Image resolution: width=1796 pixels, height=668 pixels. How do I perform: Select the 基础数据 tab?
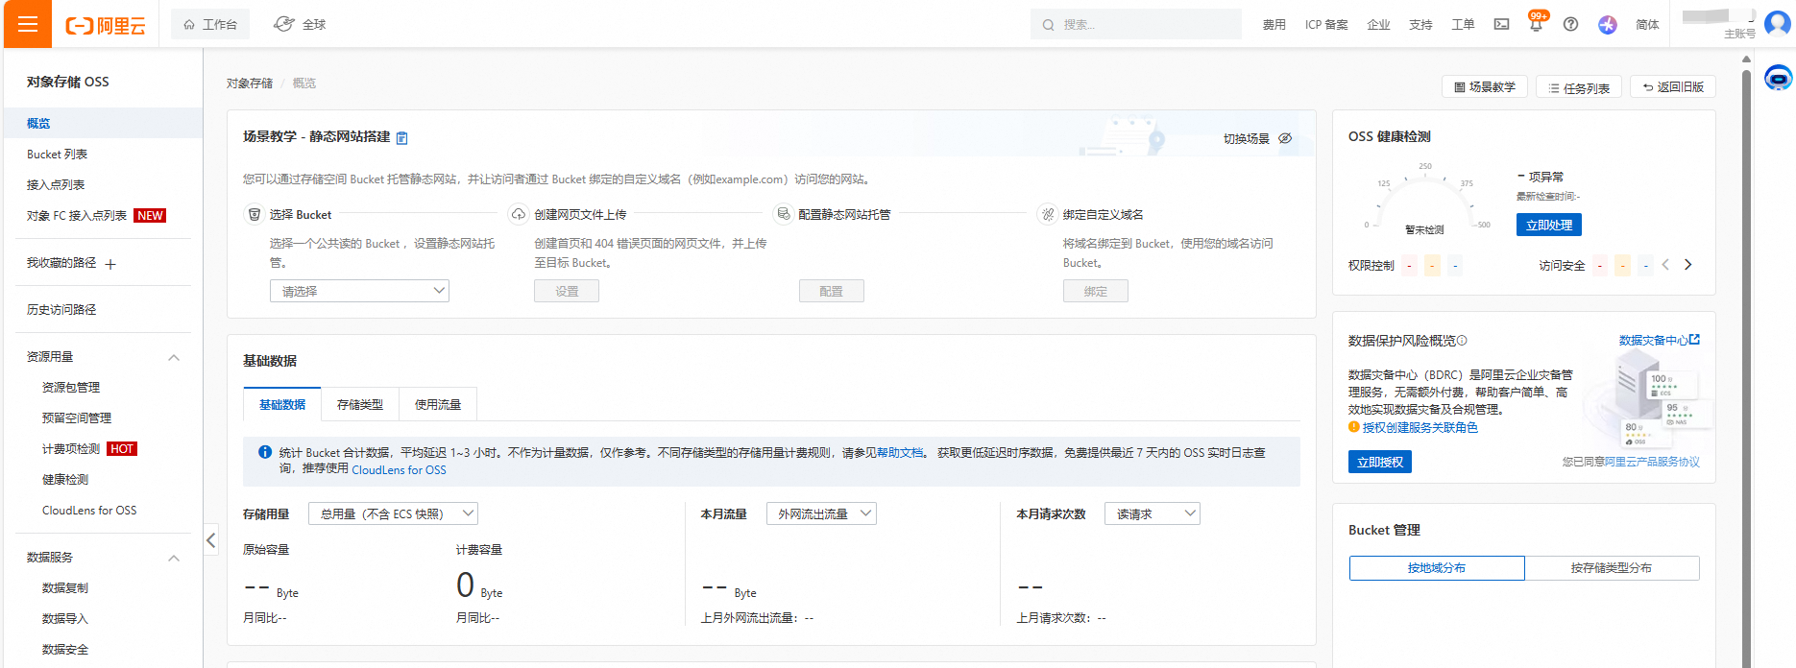click(282, 405)
